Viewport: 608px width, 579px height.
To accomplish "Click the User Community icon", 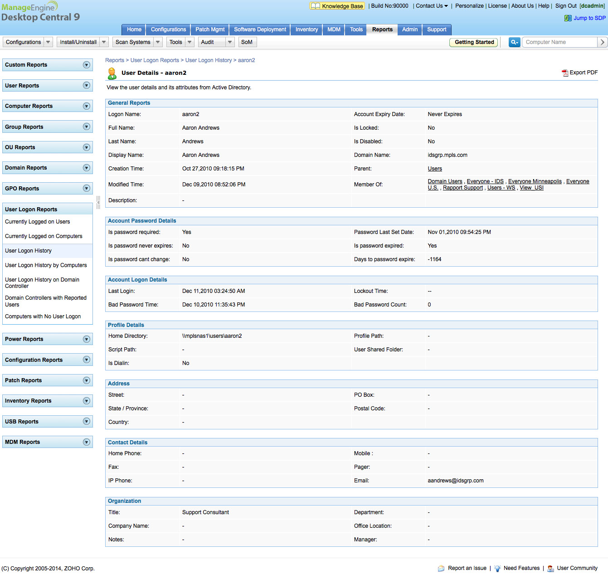I will click(550, 569).
